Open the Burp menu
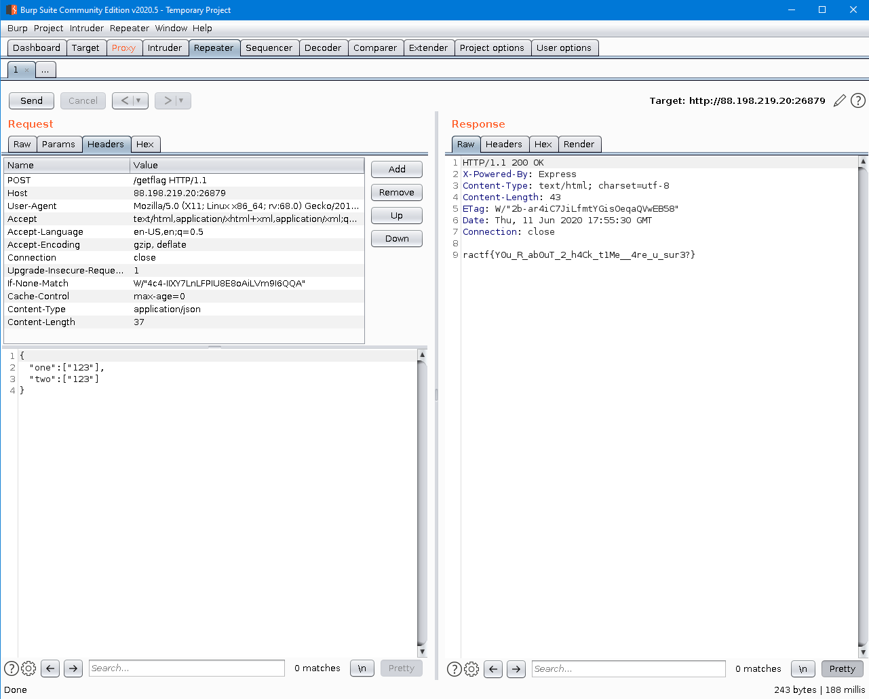 18,29
